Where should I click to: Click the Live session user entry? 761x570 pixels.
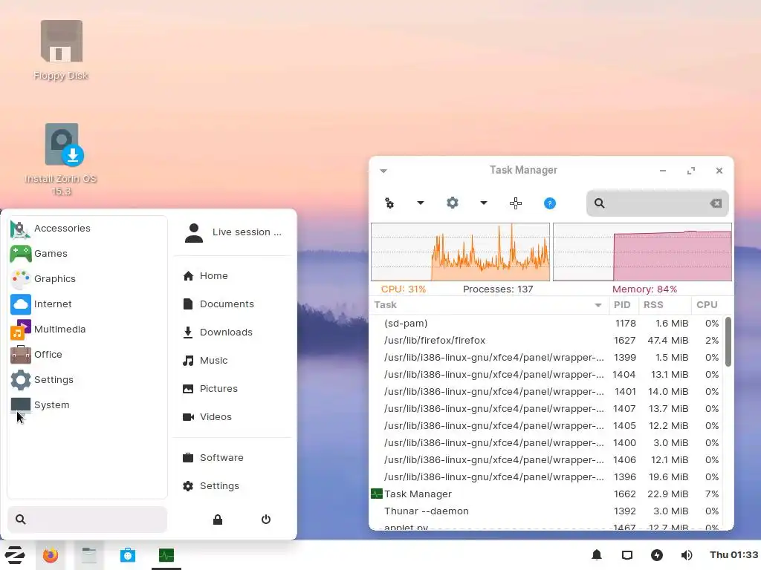coord(233,232)
